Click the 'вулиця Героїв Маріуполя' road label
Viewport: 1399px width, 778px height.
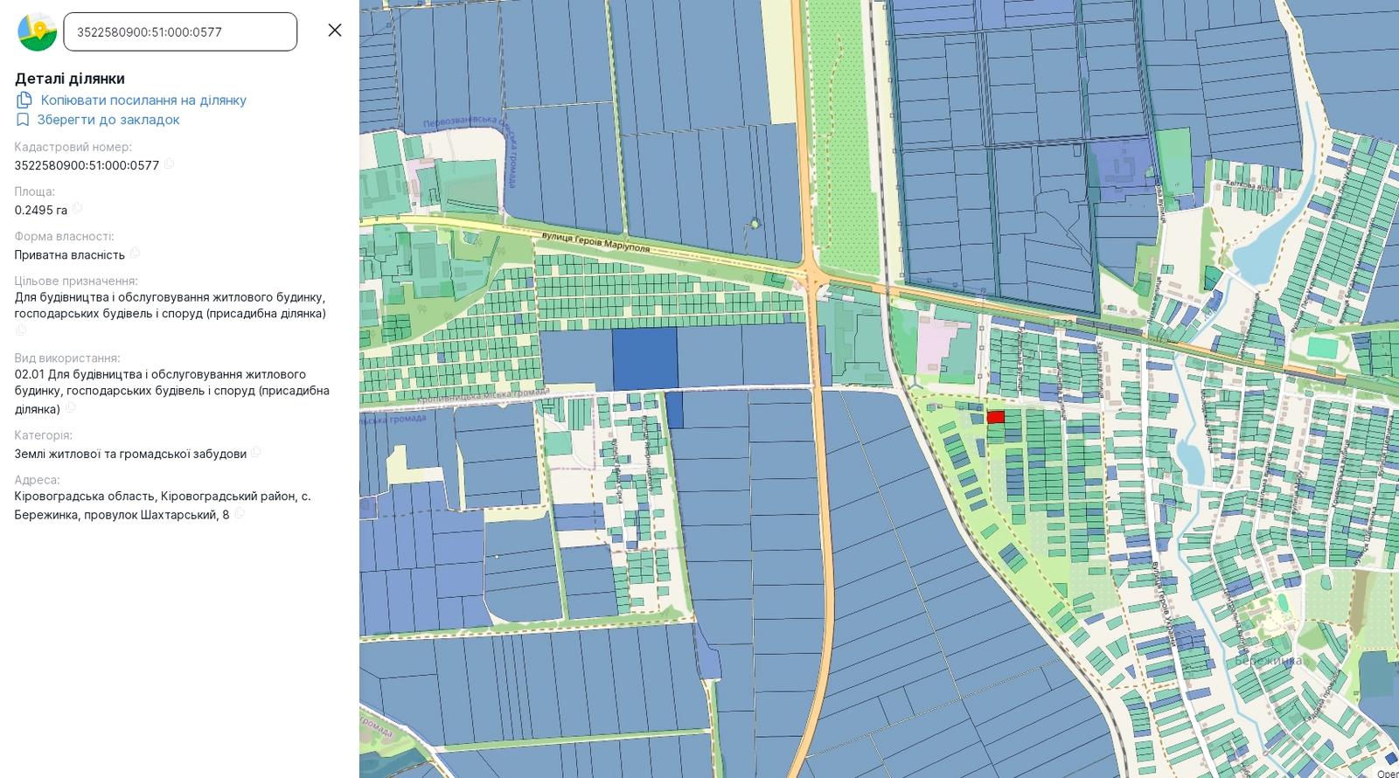click(x=595, y=241)
